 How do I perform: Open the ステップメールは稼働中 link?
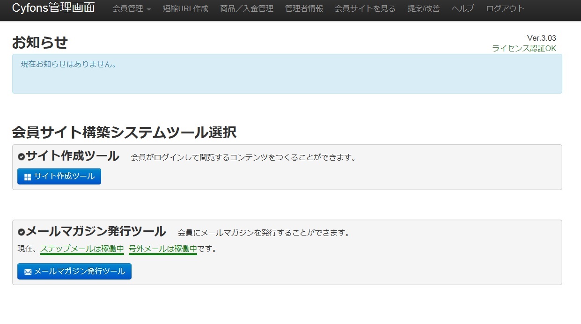82,249
